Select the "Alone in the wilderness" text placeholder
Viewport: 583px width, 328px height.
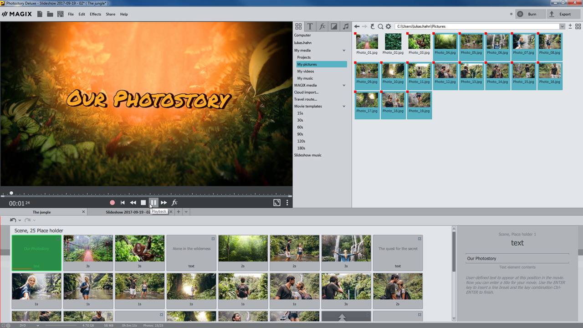pyautogui.click(x=191, y=253)
